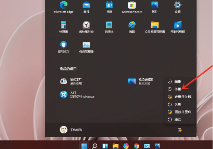Open 使用技巧 tips app
Viewport: 213px width, 149px height.
click(x=64, y=47)
